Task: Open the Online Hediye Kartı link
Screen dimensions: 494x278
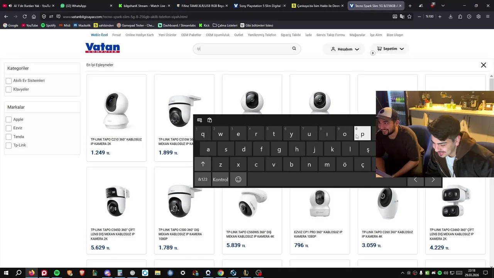Action: (x=139, y=35)
